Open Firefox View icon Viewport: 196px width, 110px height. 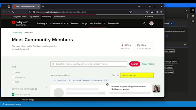[9, 7]
